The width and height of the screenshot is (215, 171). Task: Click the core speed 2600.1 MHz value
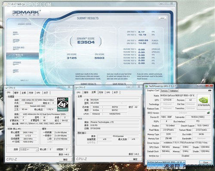tap(28, 132)
